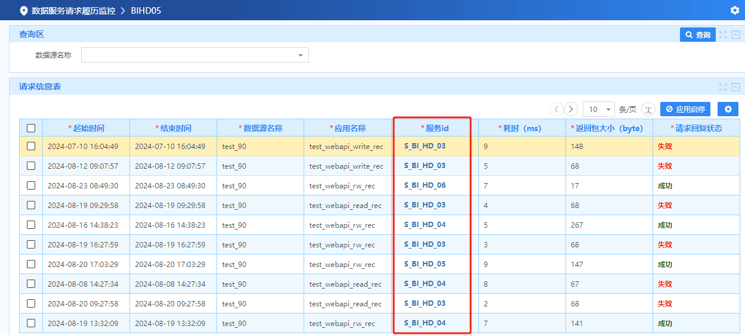Click the 服务id column header
The image size is (745, 335).
(x=435, y=128)
